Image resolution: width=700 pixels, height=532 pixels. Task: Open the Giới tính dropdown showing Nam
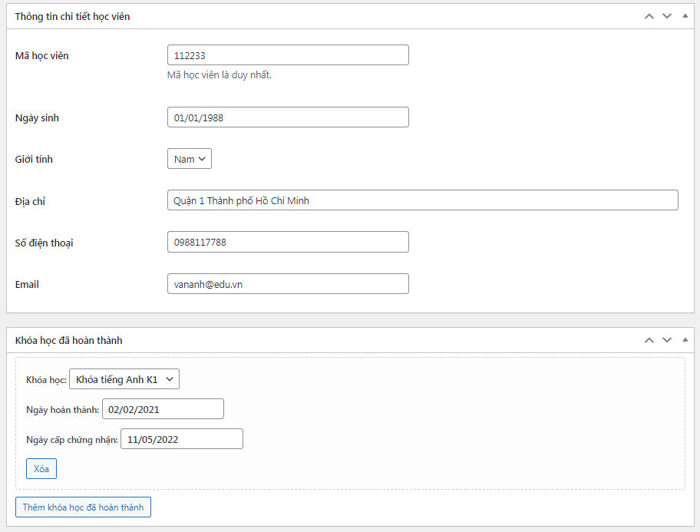(x=190, y=159)
